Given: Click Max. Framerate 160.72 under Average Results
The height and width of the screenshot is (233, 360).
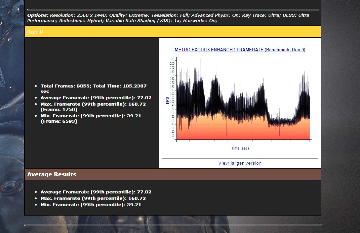Looking at the screenshot, I should (93, 198).
